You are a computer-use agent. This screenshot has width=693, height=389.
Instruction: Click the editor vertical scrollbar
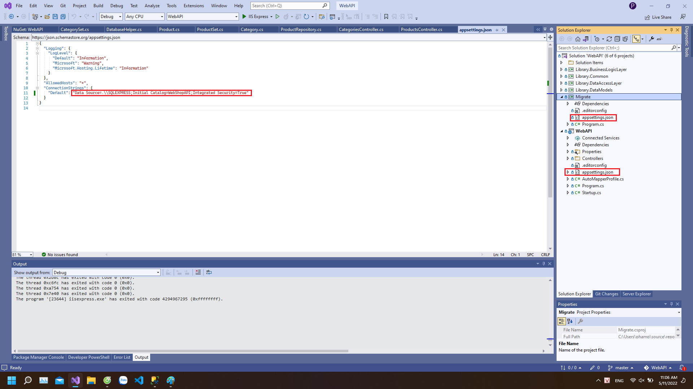tap(550, 144)
